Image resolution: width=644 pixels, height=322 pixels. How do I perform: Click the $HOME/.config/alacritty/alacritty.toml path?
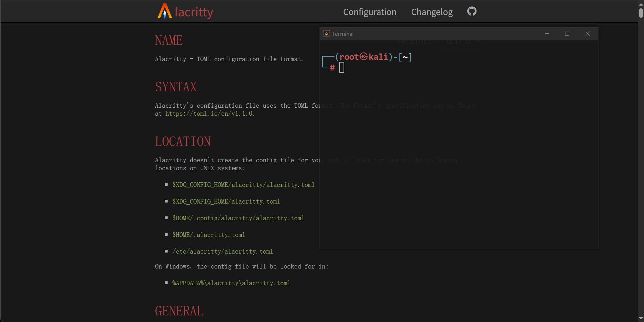click(238, 218)
